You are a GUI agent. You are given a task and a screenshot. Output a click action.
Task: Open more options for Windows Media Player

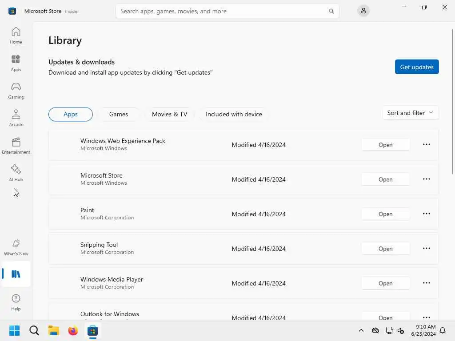[426, 283]
